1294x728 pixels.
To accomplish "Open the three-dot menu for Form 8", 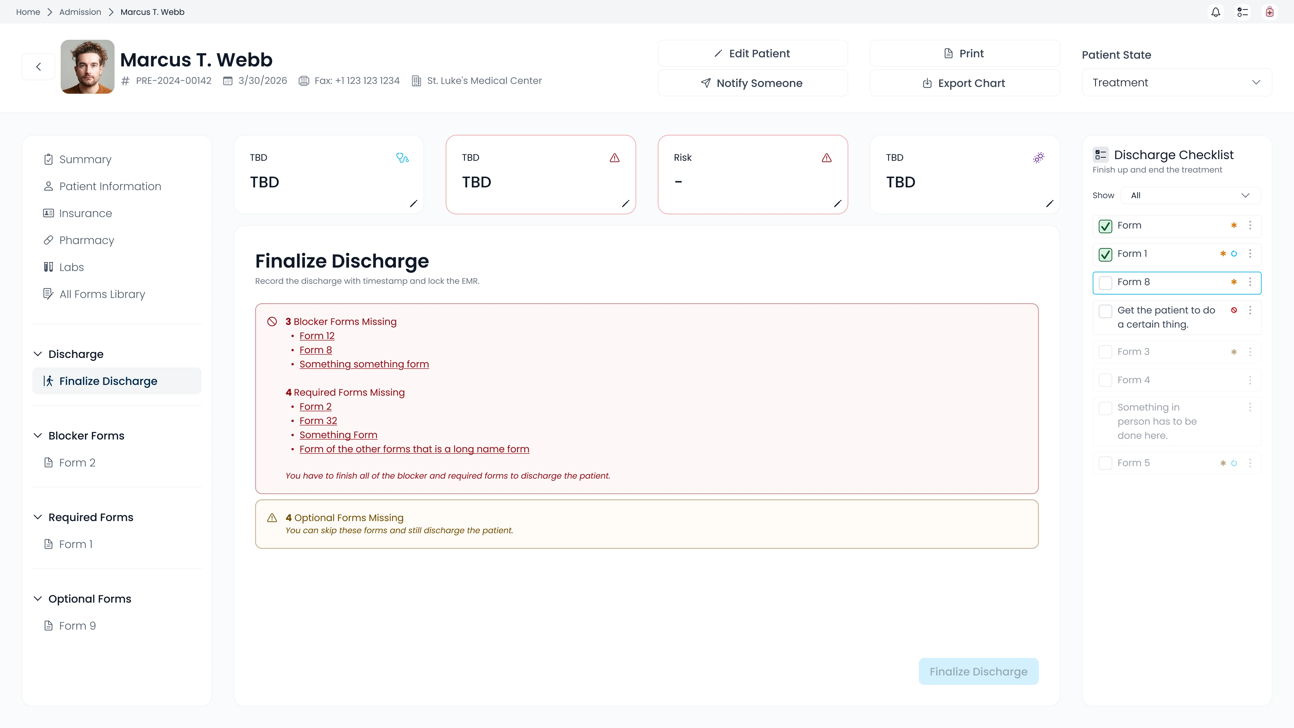I will 1250,282.
